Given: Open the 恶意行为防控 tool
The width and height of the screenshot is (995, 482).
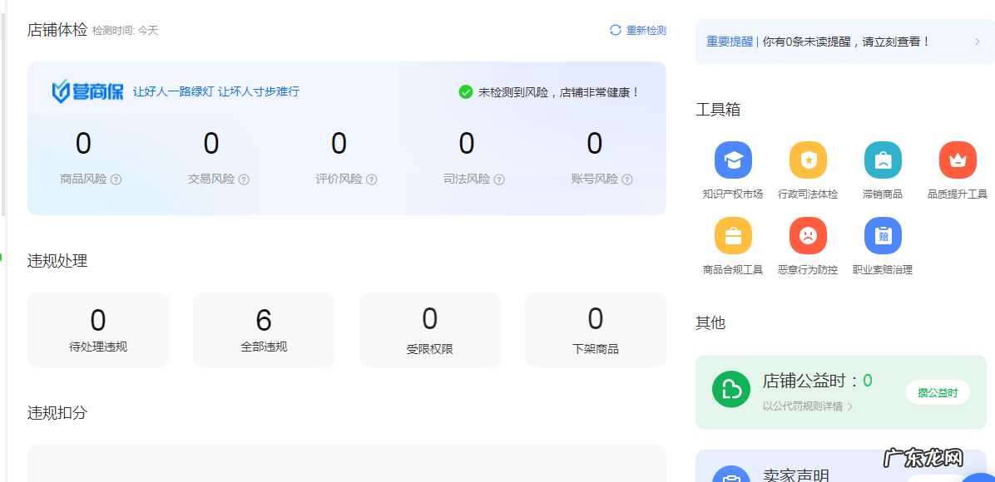Looking at the screenshot, I should point(808,235).
